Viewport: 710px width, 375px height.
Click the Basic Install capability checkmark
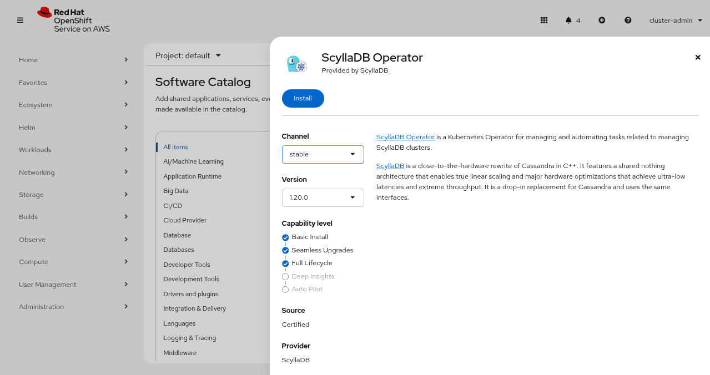coord(285,237)
